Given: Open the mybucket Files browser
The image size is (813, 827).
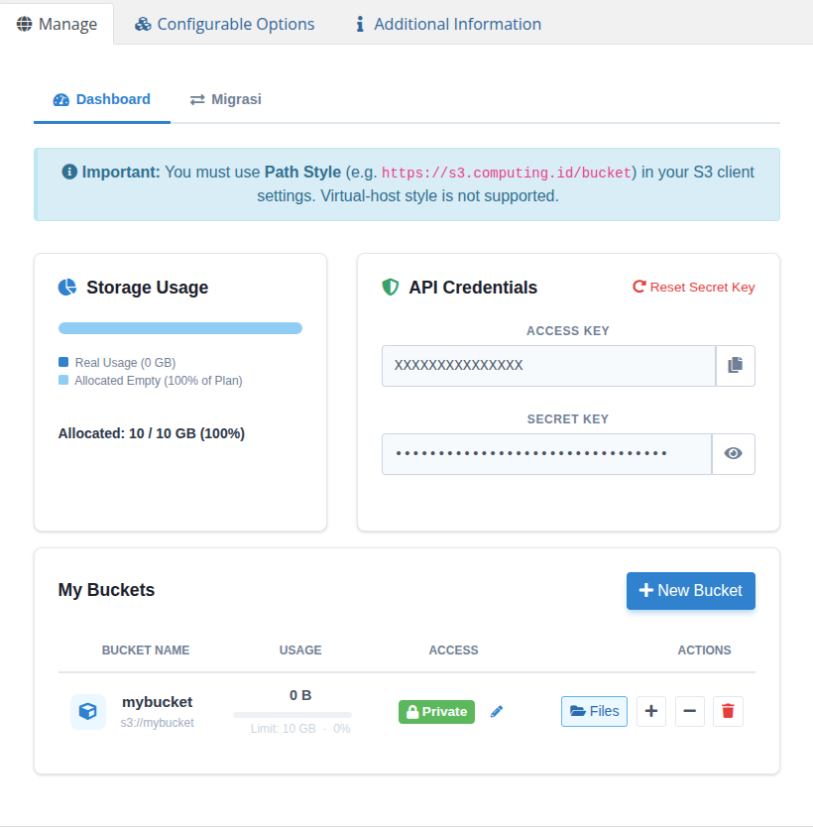Looking at the screenshot, I should coord(593,711).
